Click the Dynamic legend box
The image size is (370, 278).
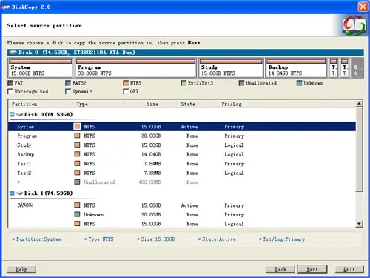tap(68, 92)
